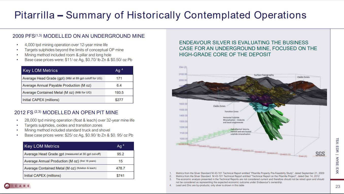Click the ICARE logo icon

click(x=17, y=186)
